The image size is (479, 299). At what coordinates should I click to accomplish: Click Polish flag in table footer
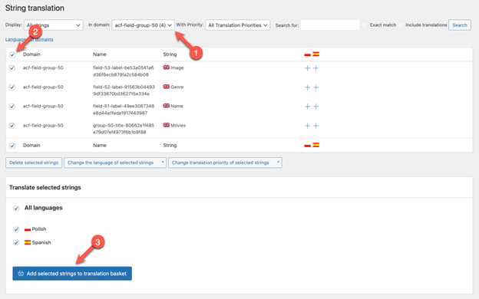coord(307,145)
